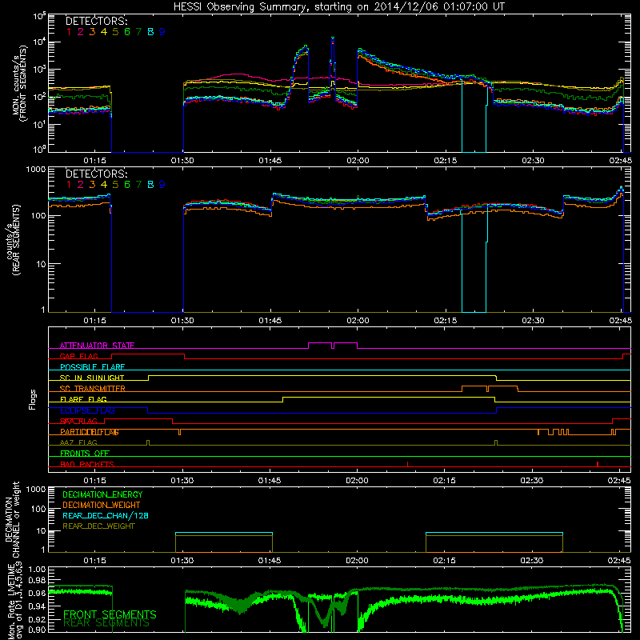Select orange detector 3 in rear segments legend
Screen dimensions: 640x640
[92, 185]
